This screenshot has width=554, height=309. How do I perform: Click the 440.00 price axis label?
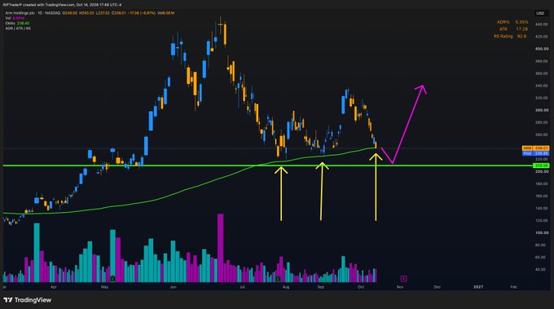click(541, 24)
